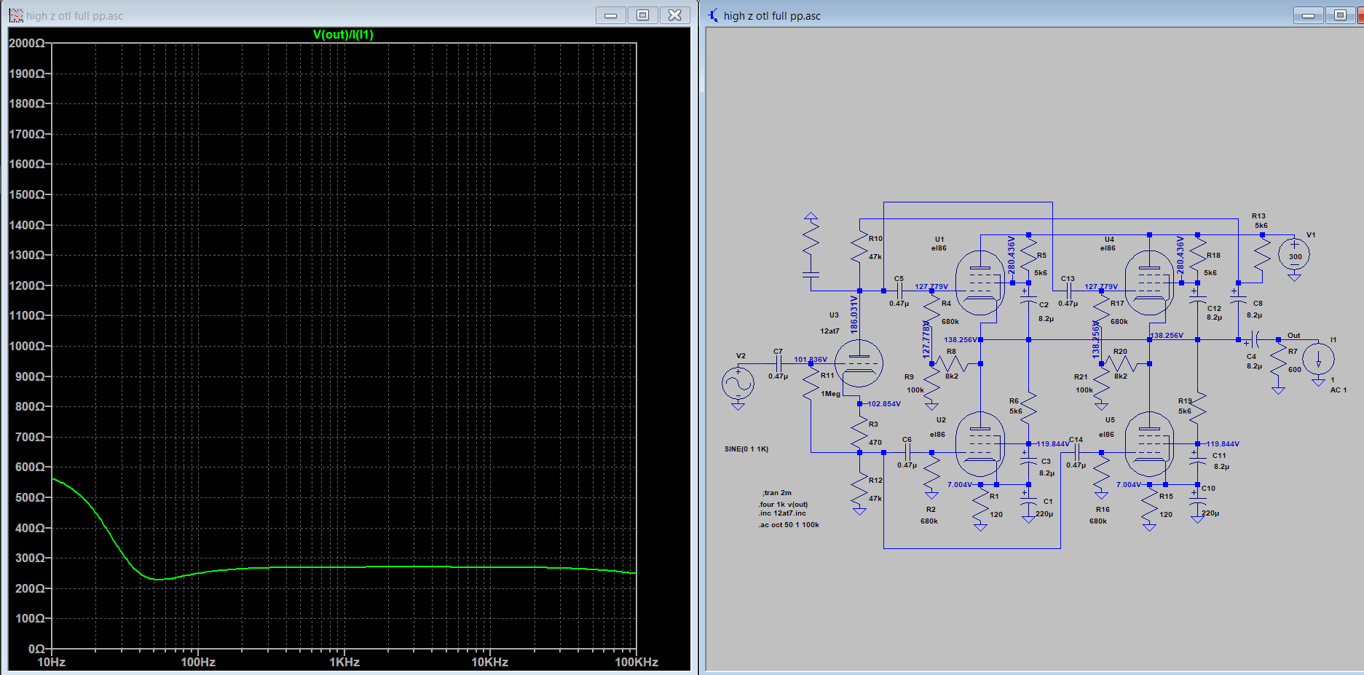Select the V2 sine voltage source symbol
The height and width of the screenshot is (675, 1364).
tap(738, 382)
